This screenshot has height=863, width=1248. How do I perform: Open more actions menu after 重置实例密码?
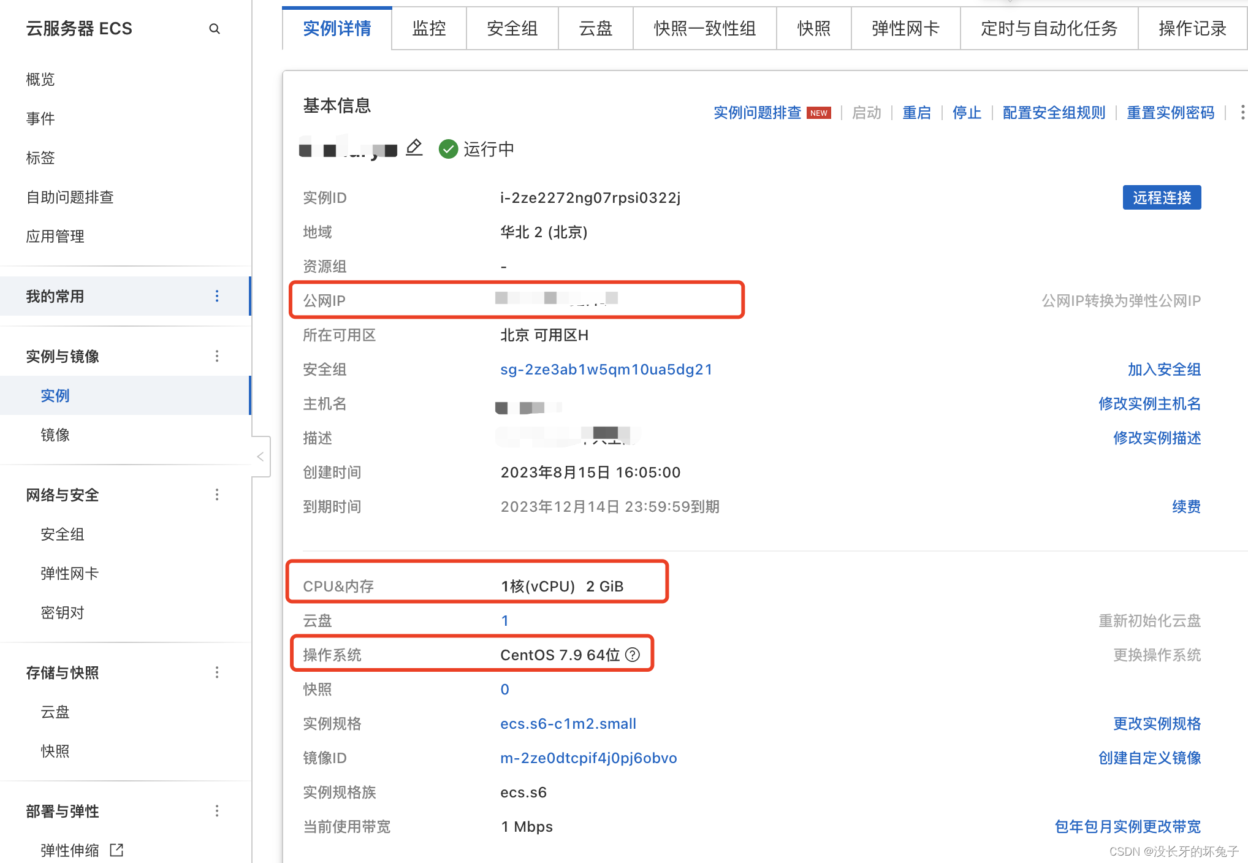pos(1242,112)
